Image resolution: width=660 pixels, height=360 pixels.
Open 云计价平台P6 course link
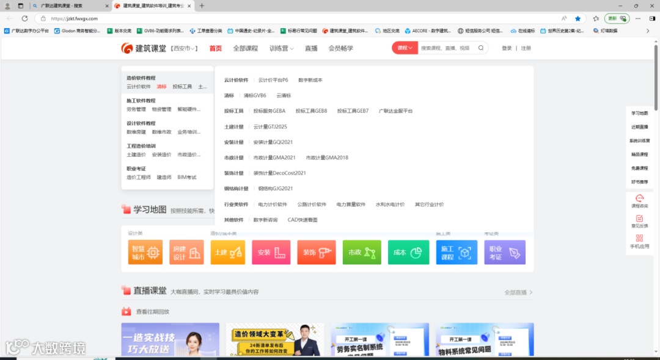coord(273,80)
